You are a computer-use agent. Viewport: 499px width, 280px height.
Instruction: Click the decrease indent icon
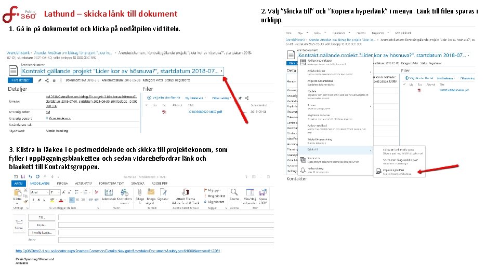[x=91, y=200]
